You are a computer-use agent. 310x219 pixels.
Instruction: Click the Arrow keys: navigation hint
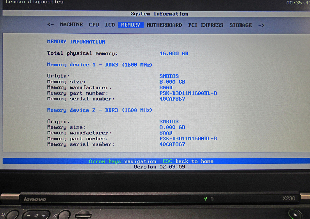[x=122, y=161]
